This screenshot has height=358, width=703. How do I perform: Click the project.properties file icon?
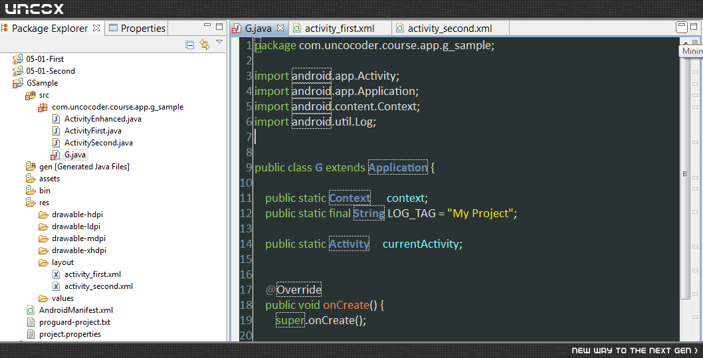(x=31, y=334)
